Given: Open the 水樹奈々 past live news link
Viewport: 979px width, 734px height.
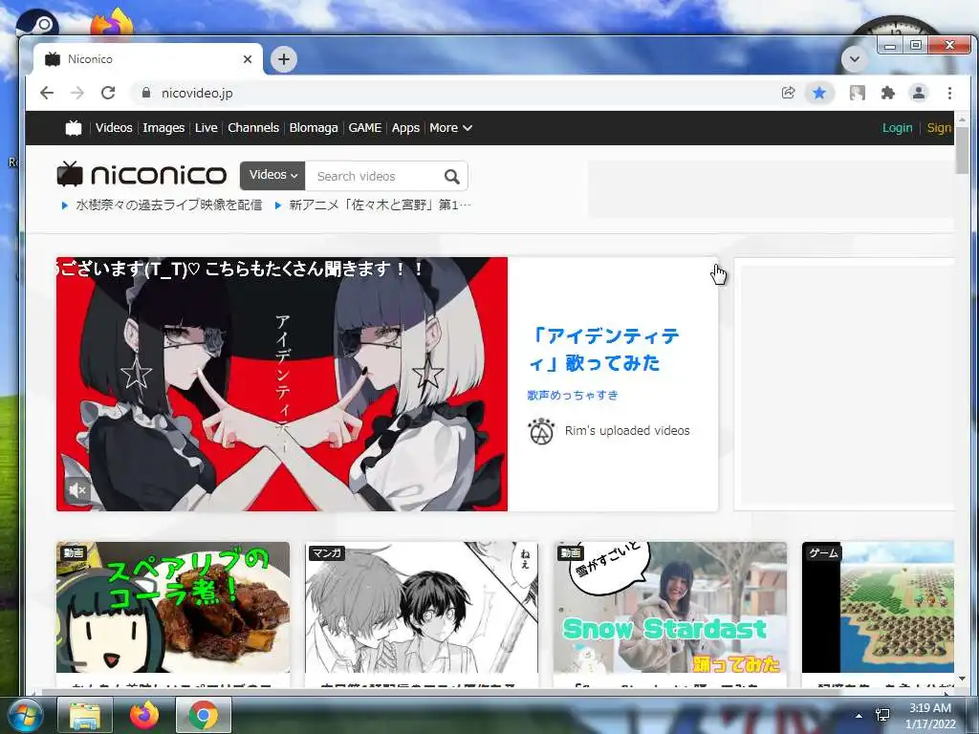Looking at the screenshot, I should pyautogui.click(x=168, y=205).
